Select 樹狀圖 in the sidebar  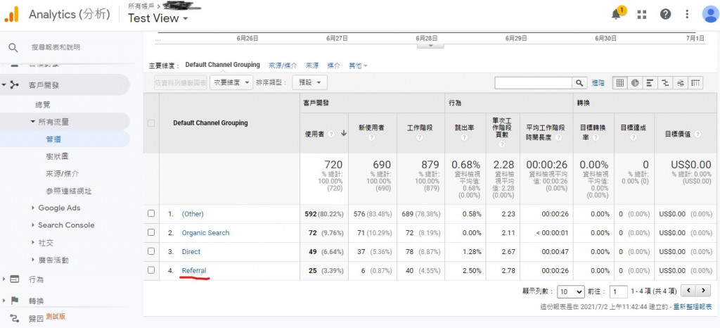tap(57, 156)
